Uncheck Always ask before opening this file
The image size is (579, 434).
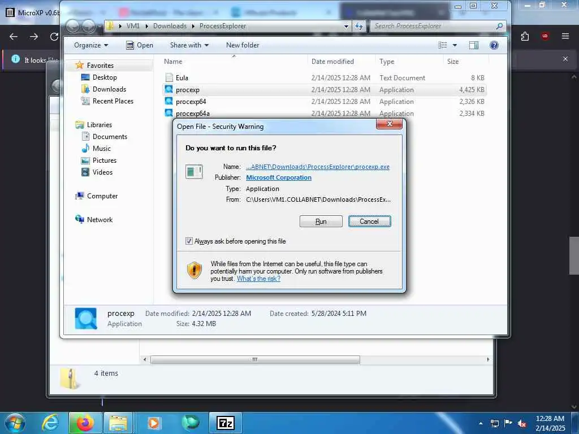pyautogui.click(x=189, y=241)
